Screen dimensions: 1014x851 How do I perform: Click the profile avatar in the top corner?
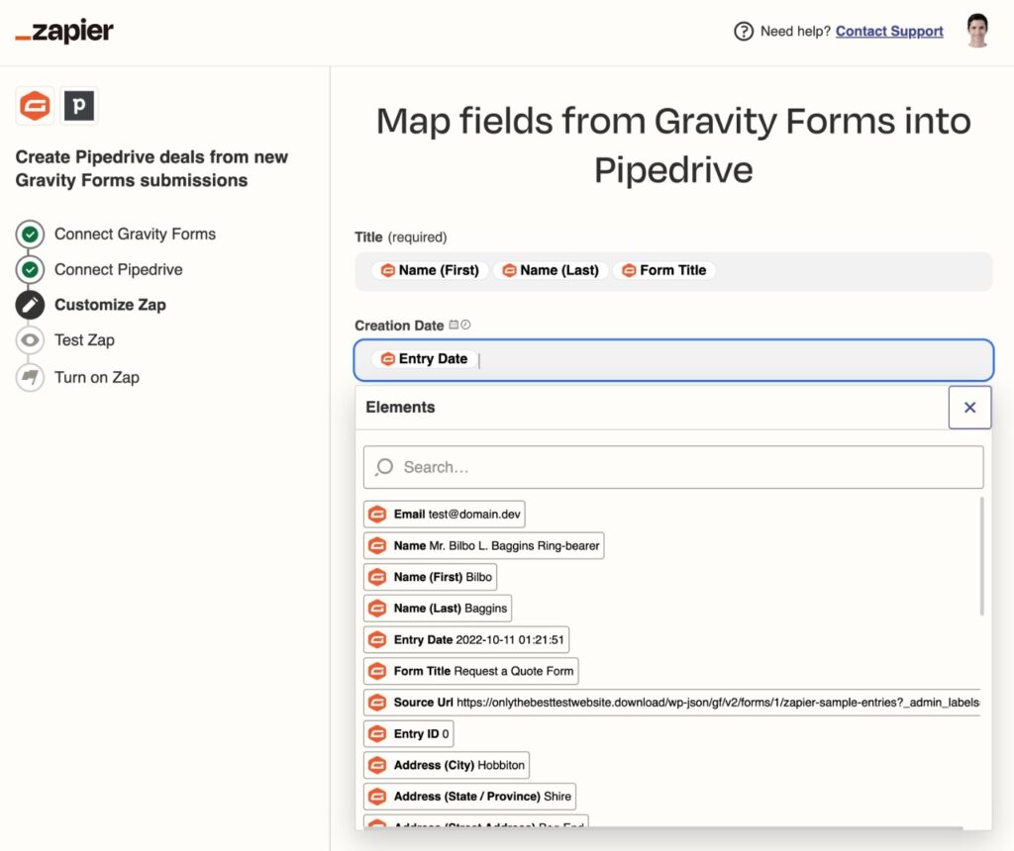(x=977, y=31)
